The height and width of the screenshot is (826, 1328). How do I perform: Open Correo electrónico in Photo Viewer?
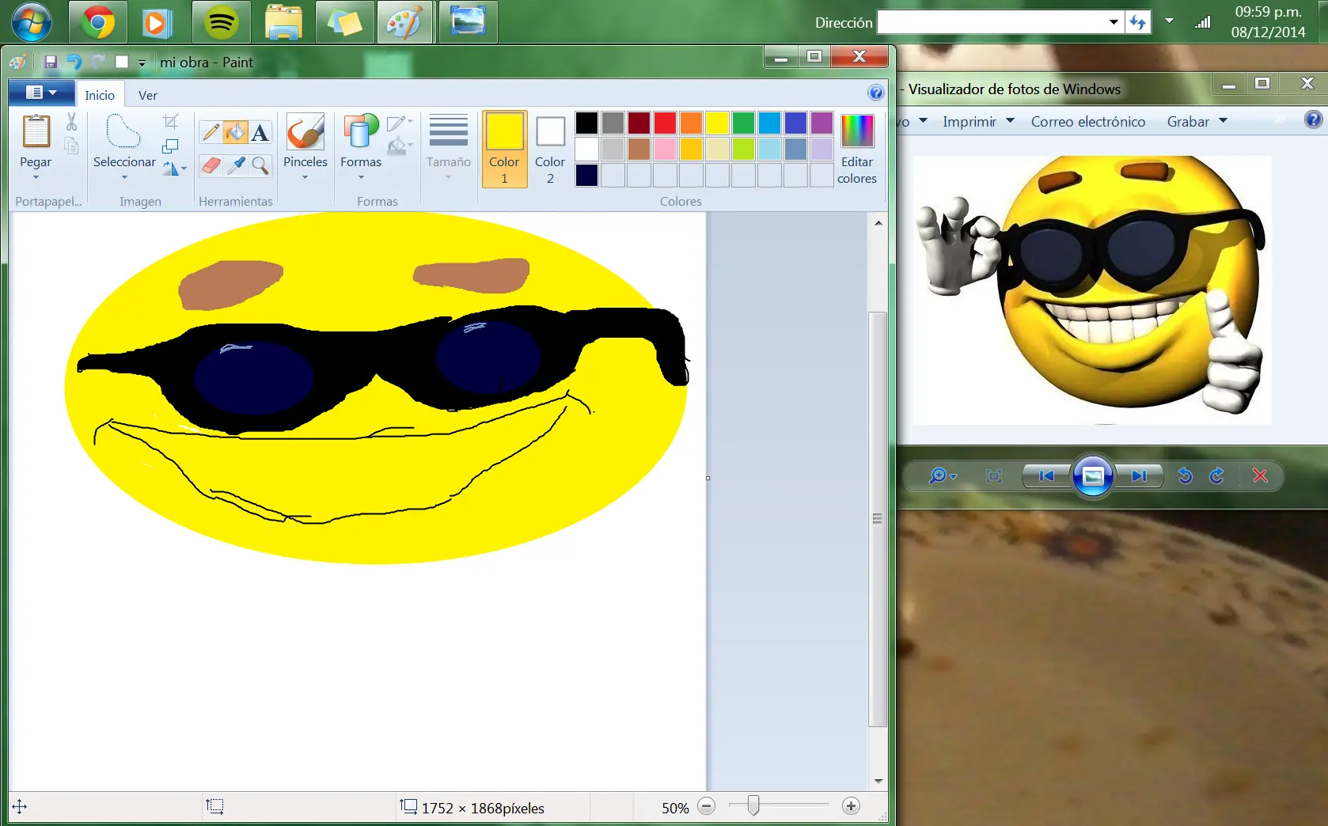[x=1088, y=121]
